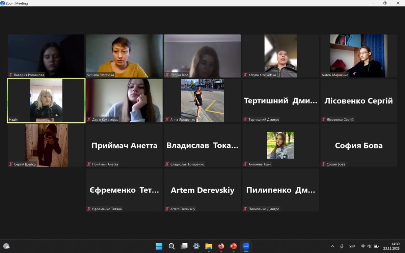Click the battery tray icon
This screenshot has height=253, width=405.
[x=376, y=246]
